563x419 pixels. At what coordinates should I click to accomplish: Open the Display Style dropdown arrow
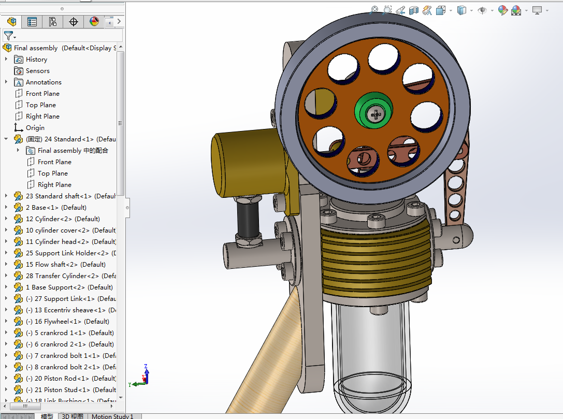click(x=471, y=11)
